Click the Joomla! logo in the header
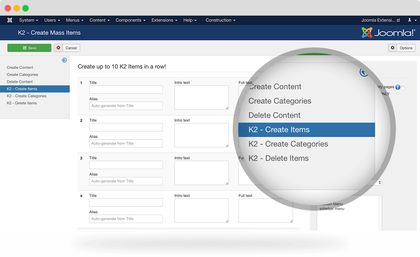The height and width of the screenshot is (257, 420). click(x=388, y=33)
